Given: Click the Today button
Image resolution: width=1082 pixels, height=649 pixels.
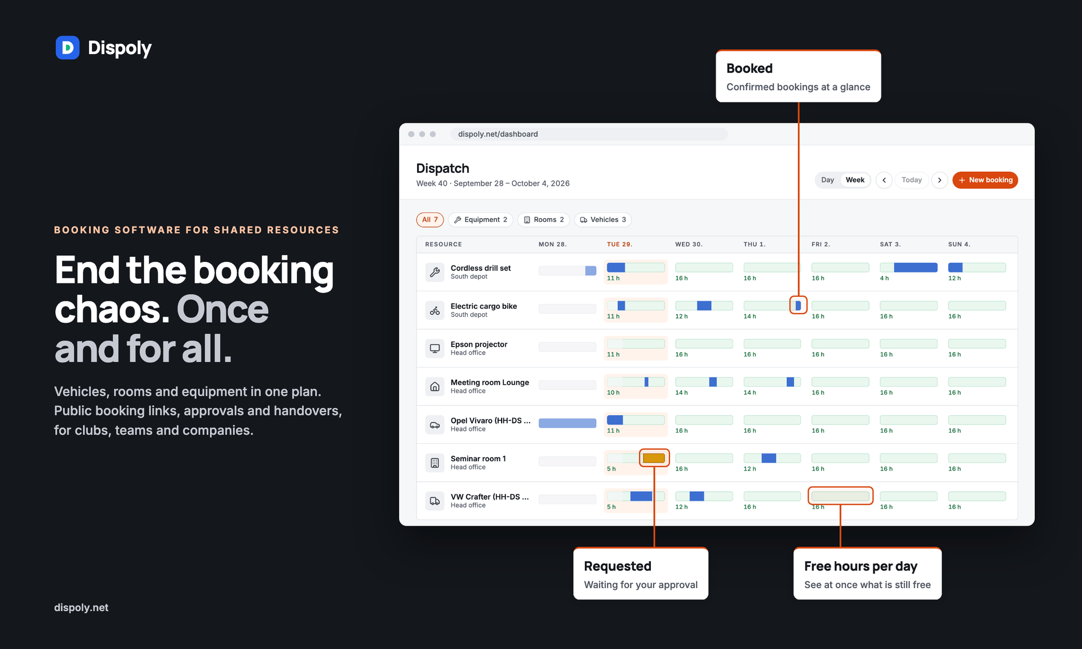Looking at the screenshot, I should (911, 180).
